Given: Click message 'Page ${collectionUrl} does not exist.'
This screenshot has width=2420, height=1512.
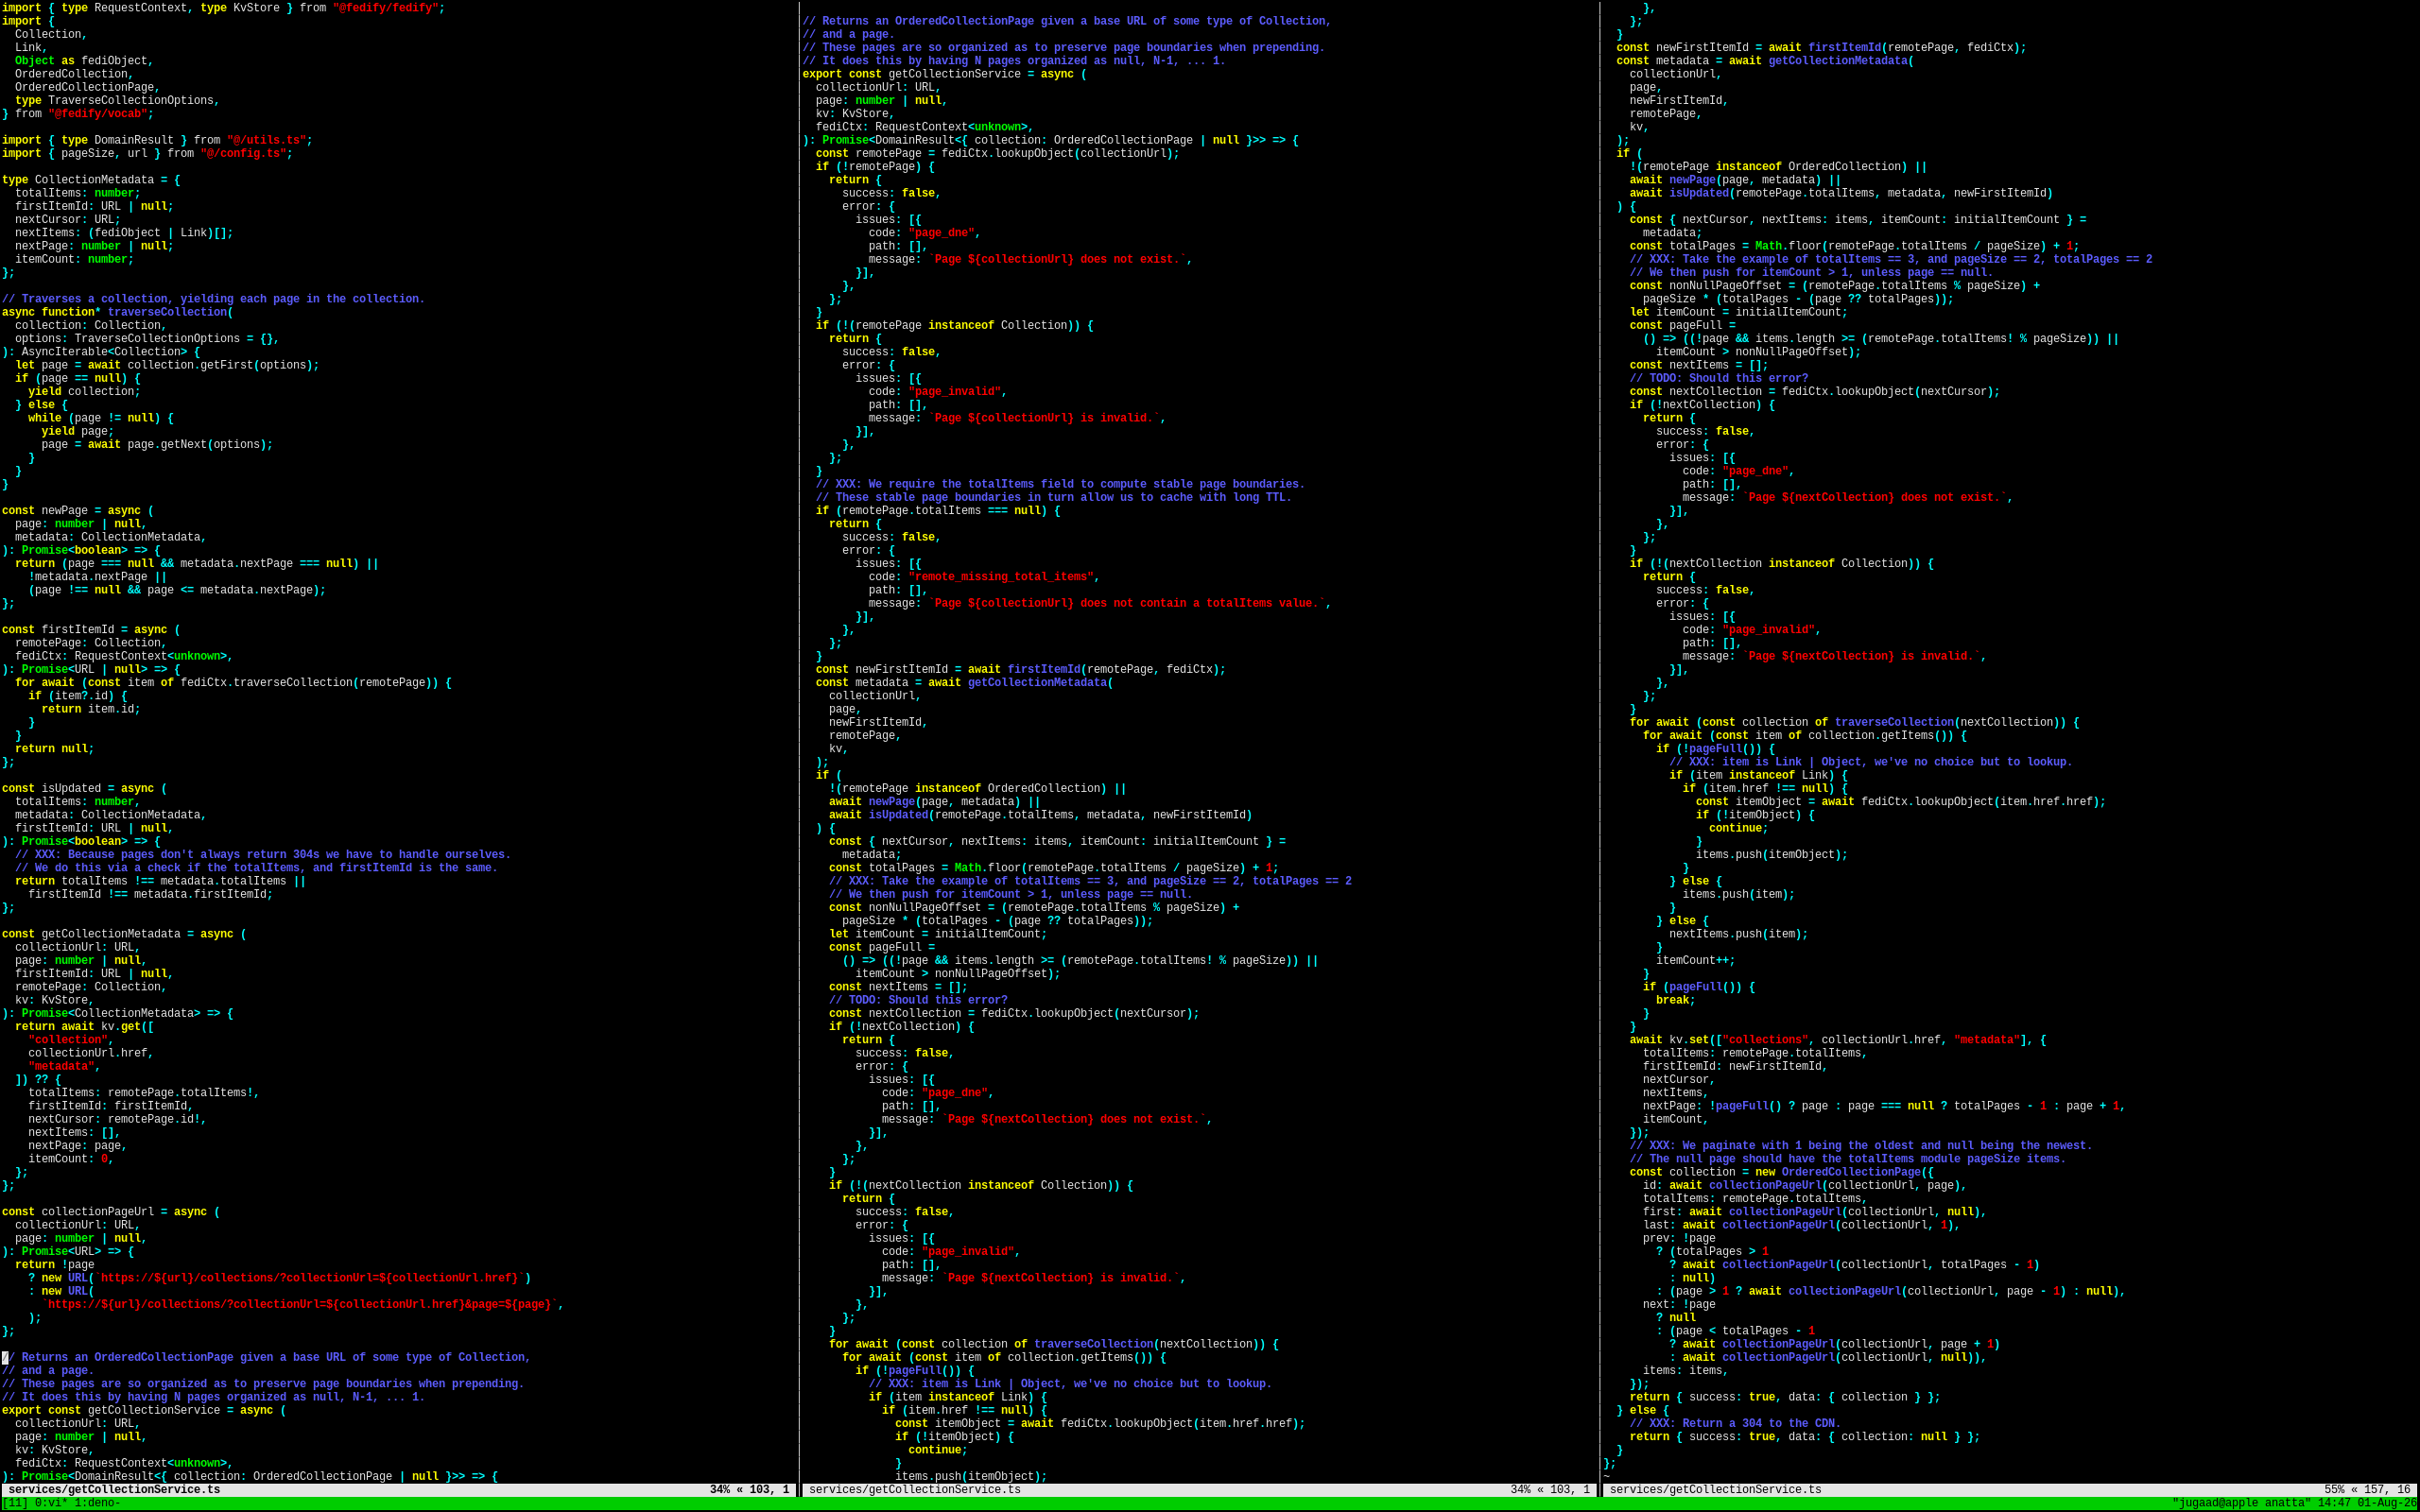Looking at the screenshot, I should pyautogui.click(x=1057, y=260).
